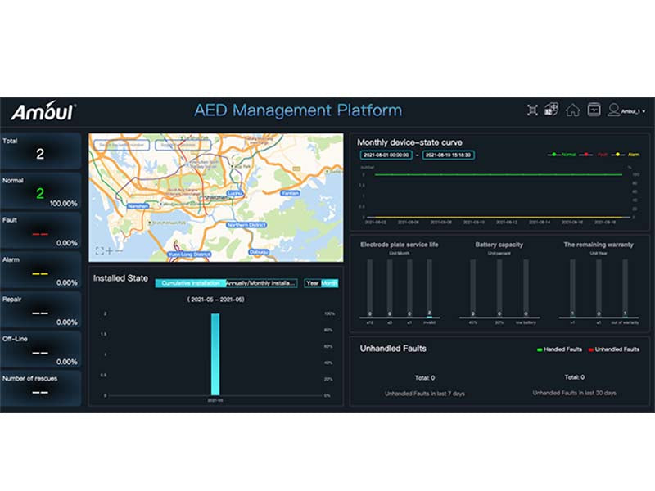Switch to the Cumulative installation tab
This screenshot has width=655, height=491.
click(190, 283)
